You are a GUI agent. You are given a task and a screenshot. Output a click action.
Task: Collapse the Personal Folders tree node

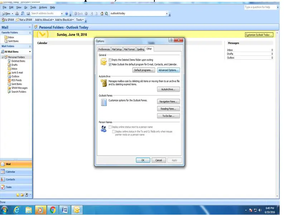pyautogui.click(x=3, y=57)
